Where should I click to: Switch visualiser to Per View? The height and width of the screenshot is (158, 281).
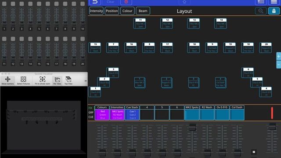pos(57,80)
